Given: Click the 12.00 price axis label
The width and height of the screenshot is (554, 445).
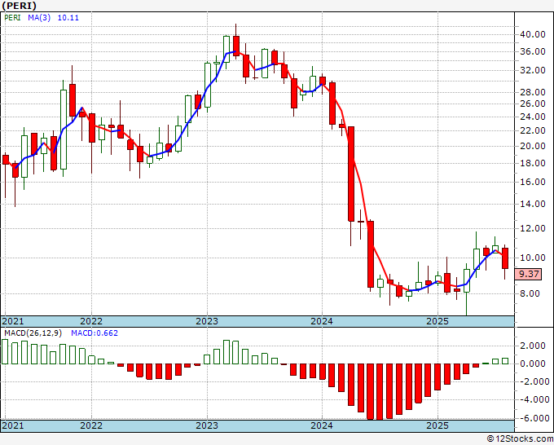Looking at the screenshot, I should tap(533, 229).
